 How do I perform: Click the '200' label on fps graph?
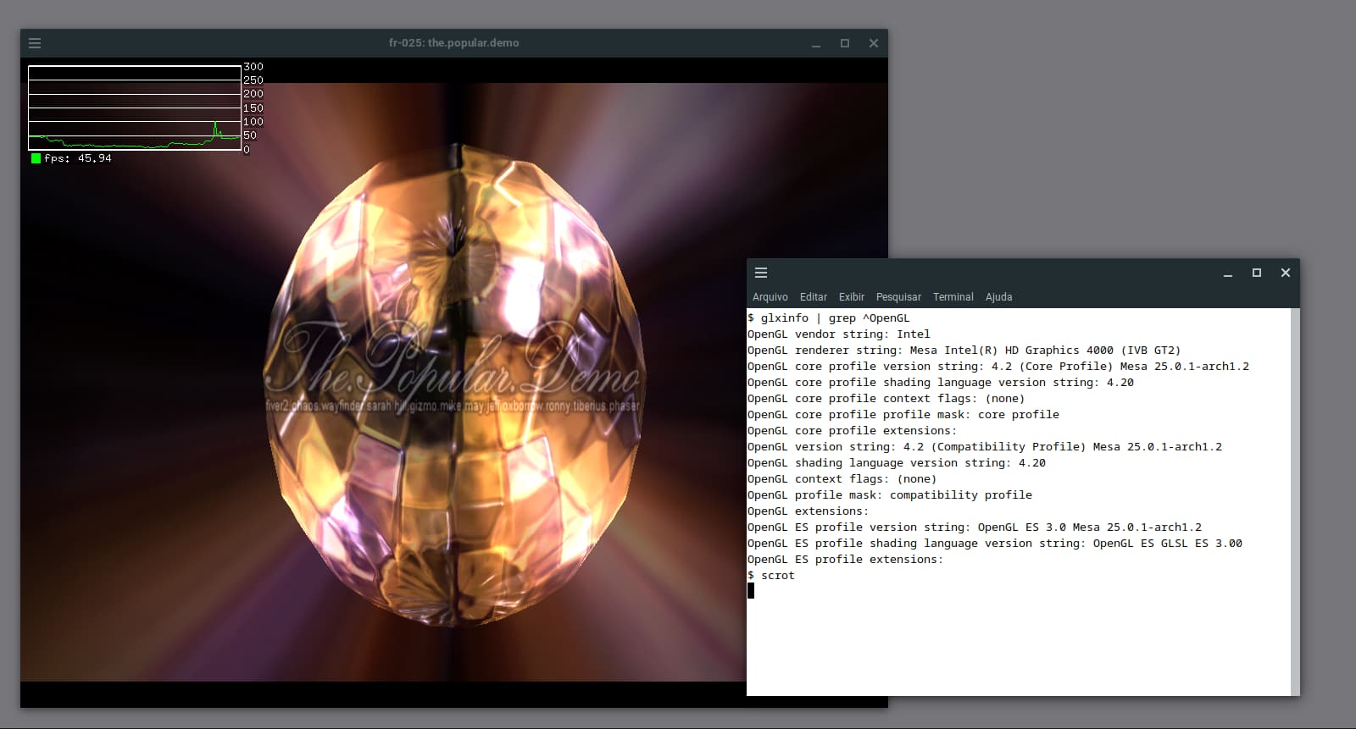253,94
